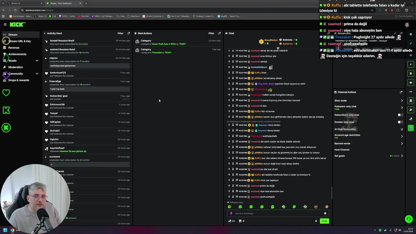Image resolution: width=416 pixels, height=234 pixels.
Task: Pop out the Activity Feed panel
Action: (128, 33)
